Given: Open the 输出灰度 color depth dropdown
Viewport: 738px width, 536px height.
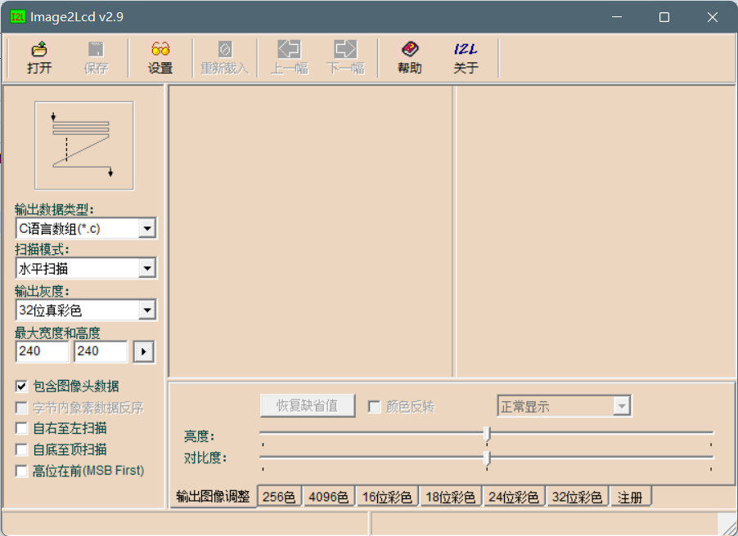Looking at the screenshot, I should [x=147, y=310].
